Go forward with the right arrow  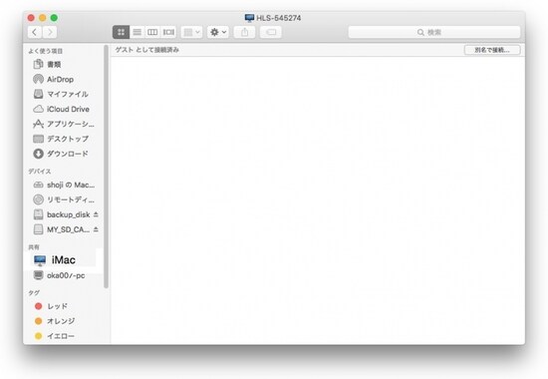[x=50, y=32]
